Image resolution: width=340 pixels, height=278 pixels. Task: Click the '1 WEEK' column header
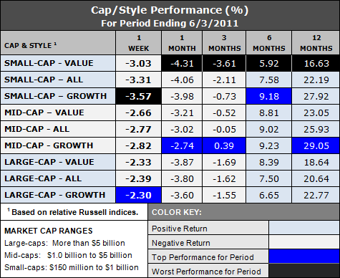coord(139,43)
